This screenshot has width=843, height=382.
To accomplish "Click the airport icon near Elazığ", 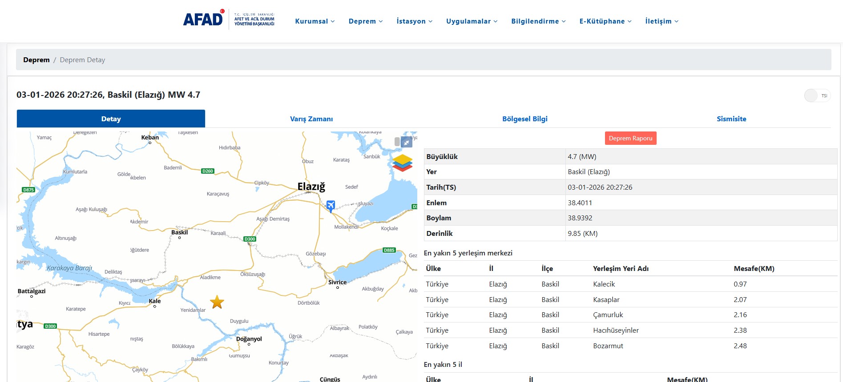I will (331, 206).
